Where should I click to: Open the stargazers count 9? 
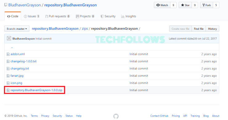click(x=195, y=5)
